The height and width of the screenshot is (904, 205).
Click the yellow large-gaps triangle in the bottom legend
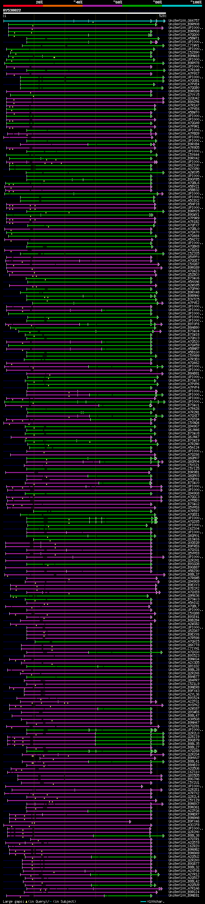coord(26,901)
